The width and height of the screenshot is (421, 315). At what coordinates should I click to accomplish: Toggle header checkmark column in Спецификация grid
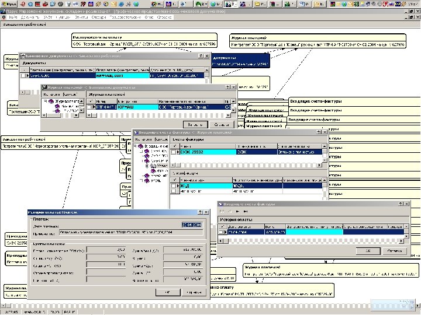point(175,180)
